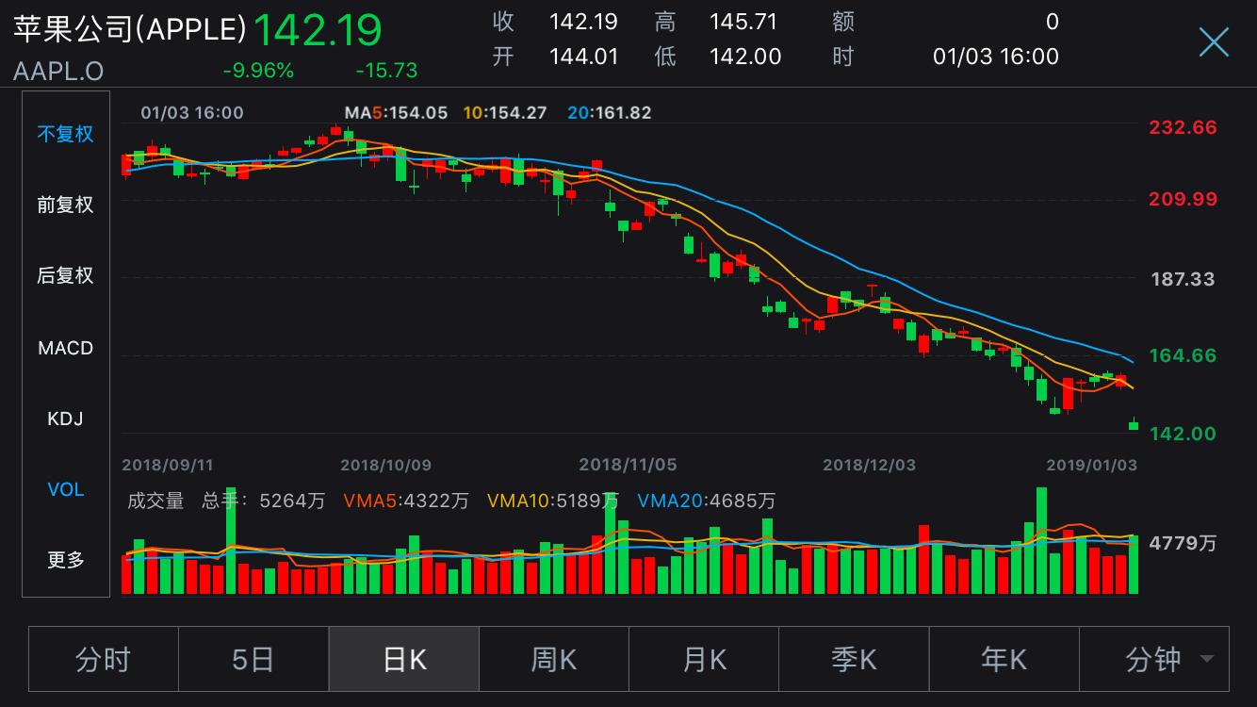The image size is (1257, 707).
Task: Choose the 后复权 adjustment option
Action: tap(65, 275)
